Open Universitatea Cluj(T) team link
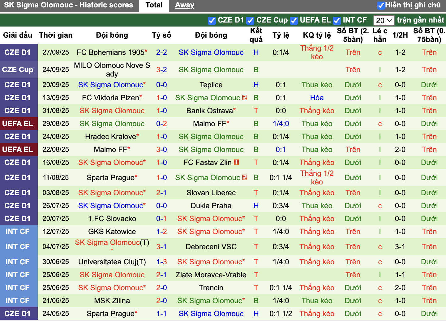This screenshot has width=446, height=322. point(112,262)
